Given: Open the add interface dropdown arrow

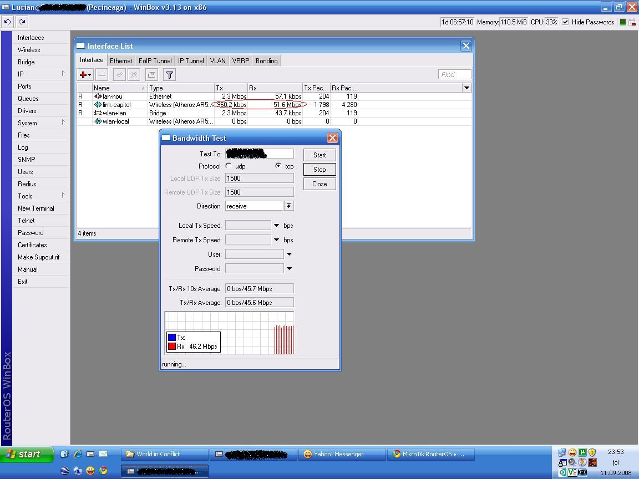Looking at the screenshot, I should [90, 75].
